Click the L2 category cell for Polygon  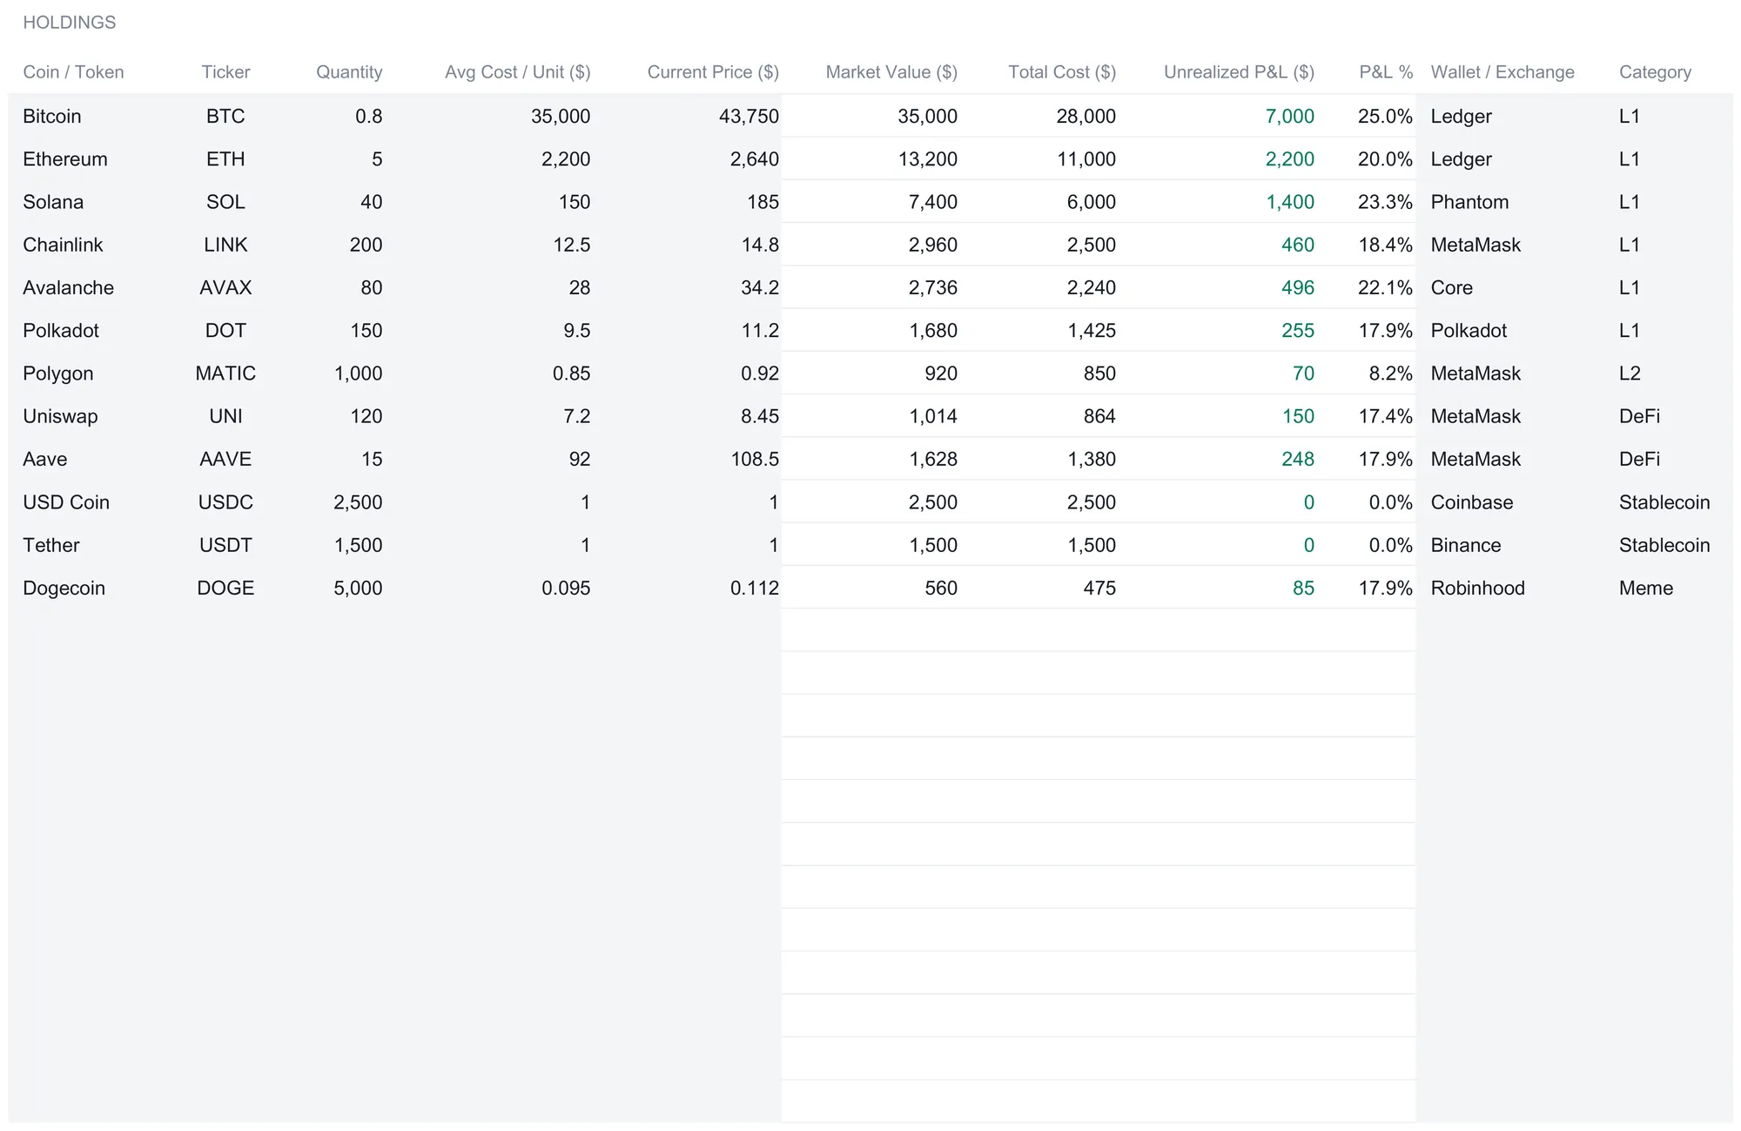pos(1630,374)
